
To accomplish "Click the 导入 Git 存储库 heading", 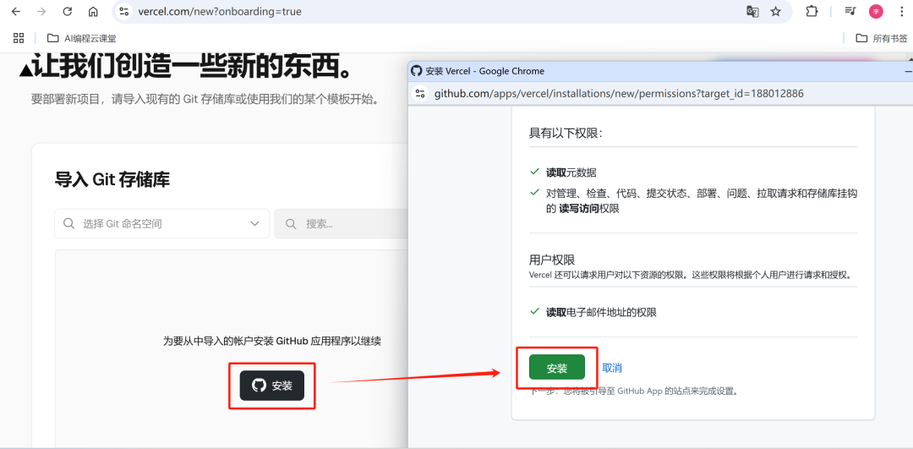I will [112, 179].
